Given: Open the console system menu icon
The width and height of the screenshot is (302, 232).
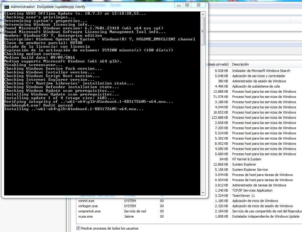Looking at the screenshot, I should 6,6.
